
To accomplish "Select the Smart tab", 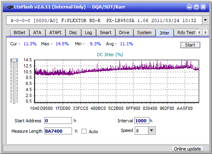I will tap(105, 32).
